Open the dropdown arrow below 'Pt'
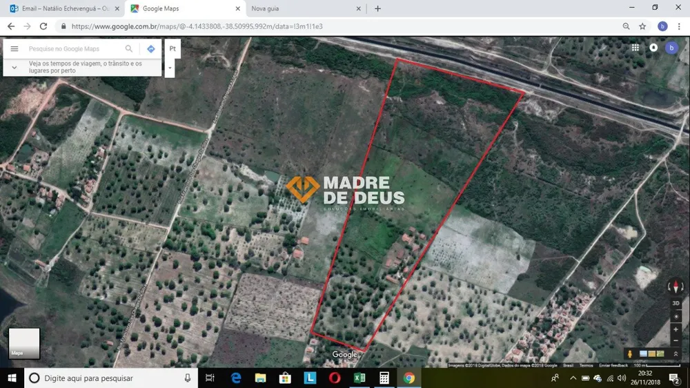 pos(170,68)
